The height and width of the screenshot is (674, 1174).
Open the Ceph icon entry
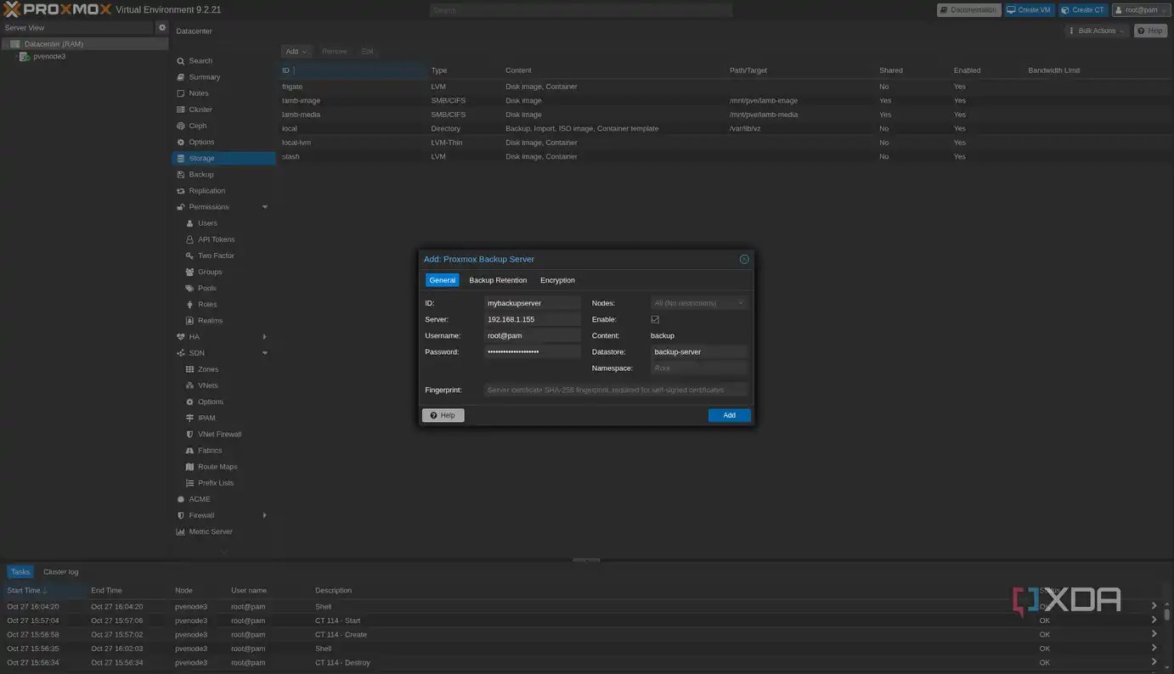point(181,126)
